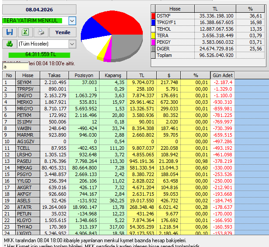Click DSTKF row in summary legend
Image resolution: width=269 pixels, height=247 pixels.
pos(208,16)
